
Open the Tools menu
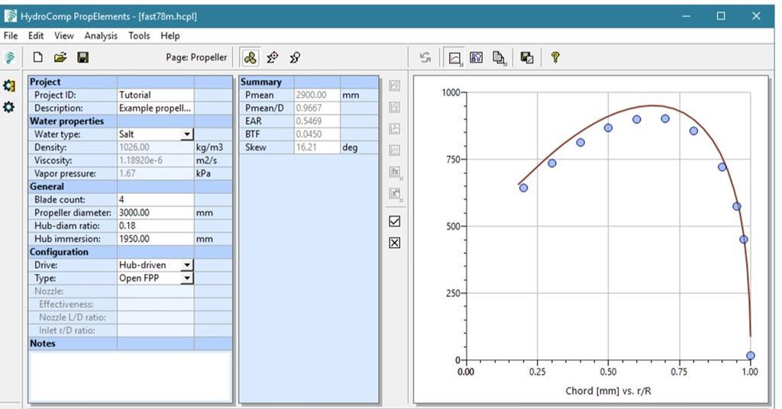tap(139, 36)
